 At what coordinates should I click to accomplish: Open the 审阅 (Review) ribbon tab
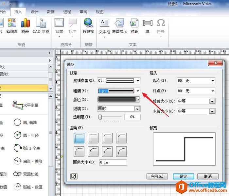(83, 12)
